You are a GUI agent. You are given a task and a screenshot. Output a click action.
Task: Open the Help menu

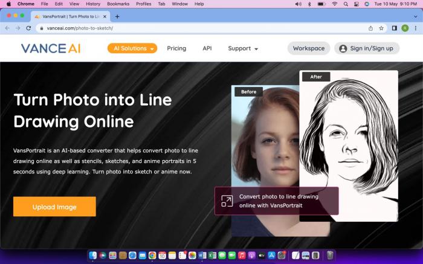point(199,4)
